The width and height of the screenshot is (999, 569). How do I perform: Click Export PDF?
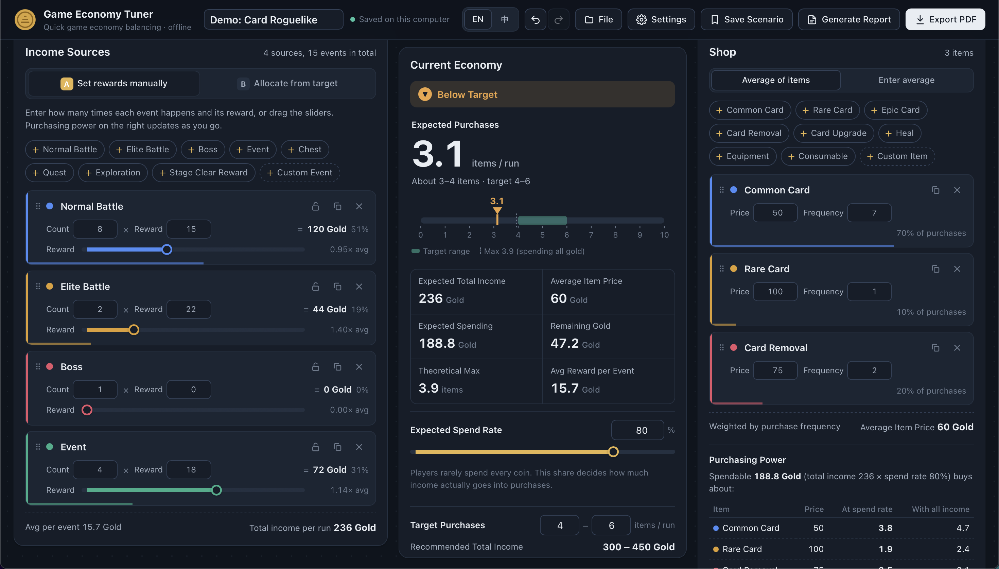[945, 19]
